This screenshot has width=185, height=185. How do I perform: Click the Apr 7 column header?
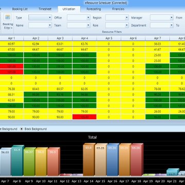click(157, 39)
